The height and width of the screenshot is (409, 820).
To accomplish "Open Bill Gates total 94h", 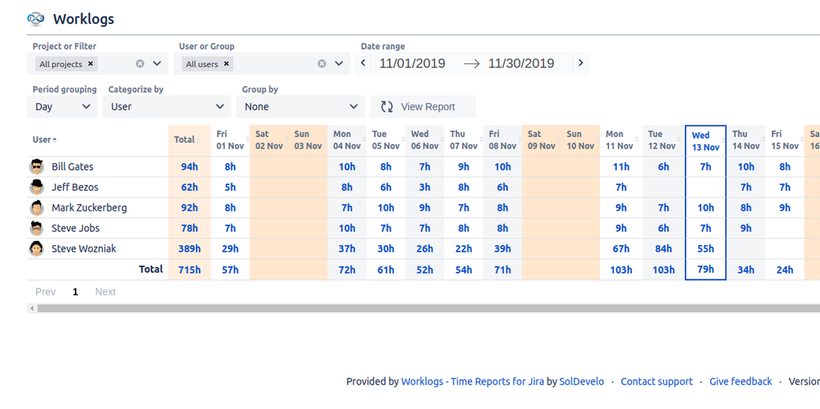I will pos(190,167).
